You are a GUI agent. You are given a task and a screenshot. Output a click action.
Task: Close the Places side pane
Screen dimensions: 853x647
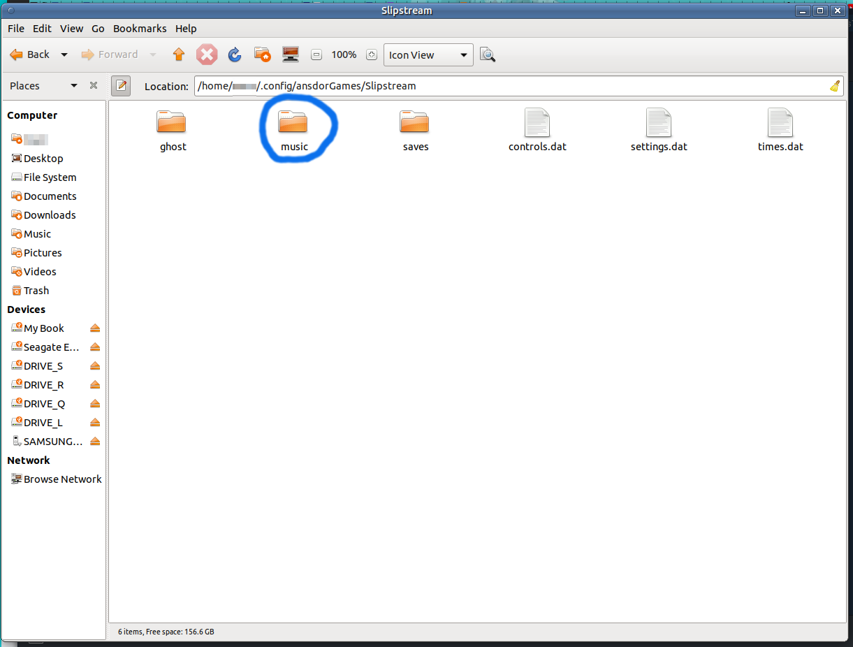[94, 85]
